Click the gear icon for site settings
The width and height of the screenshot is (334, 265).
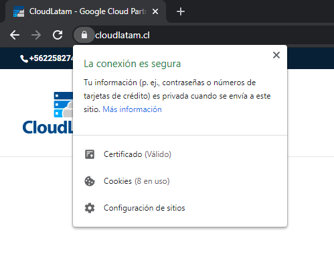90,208
